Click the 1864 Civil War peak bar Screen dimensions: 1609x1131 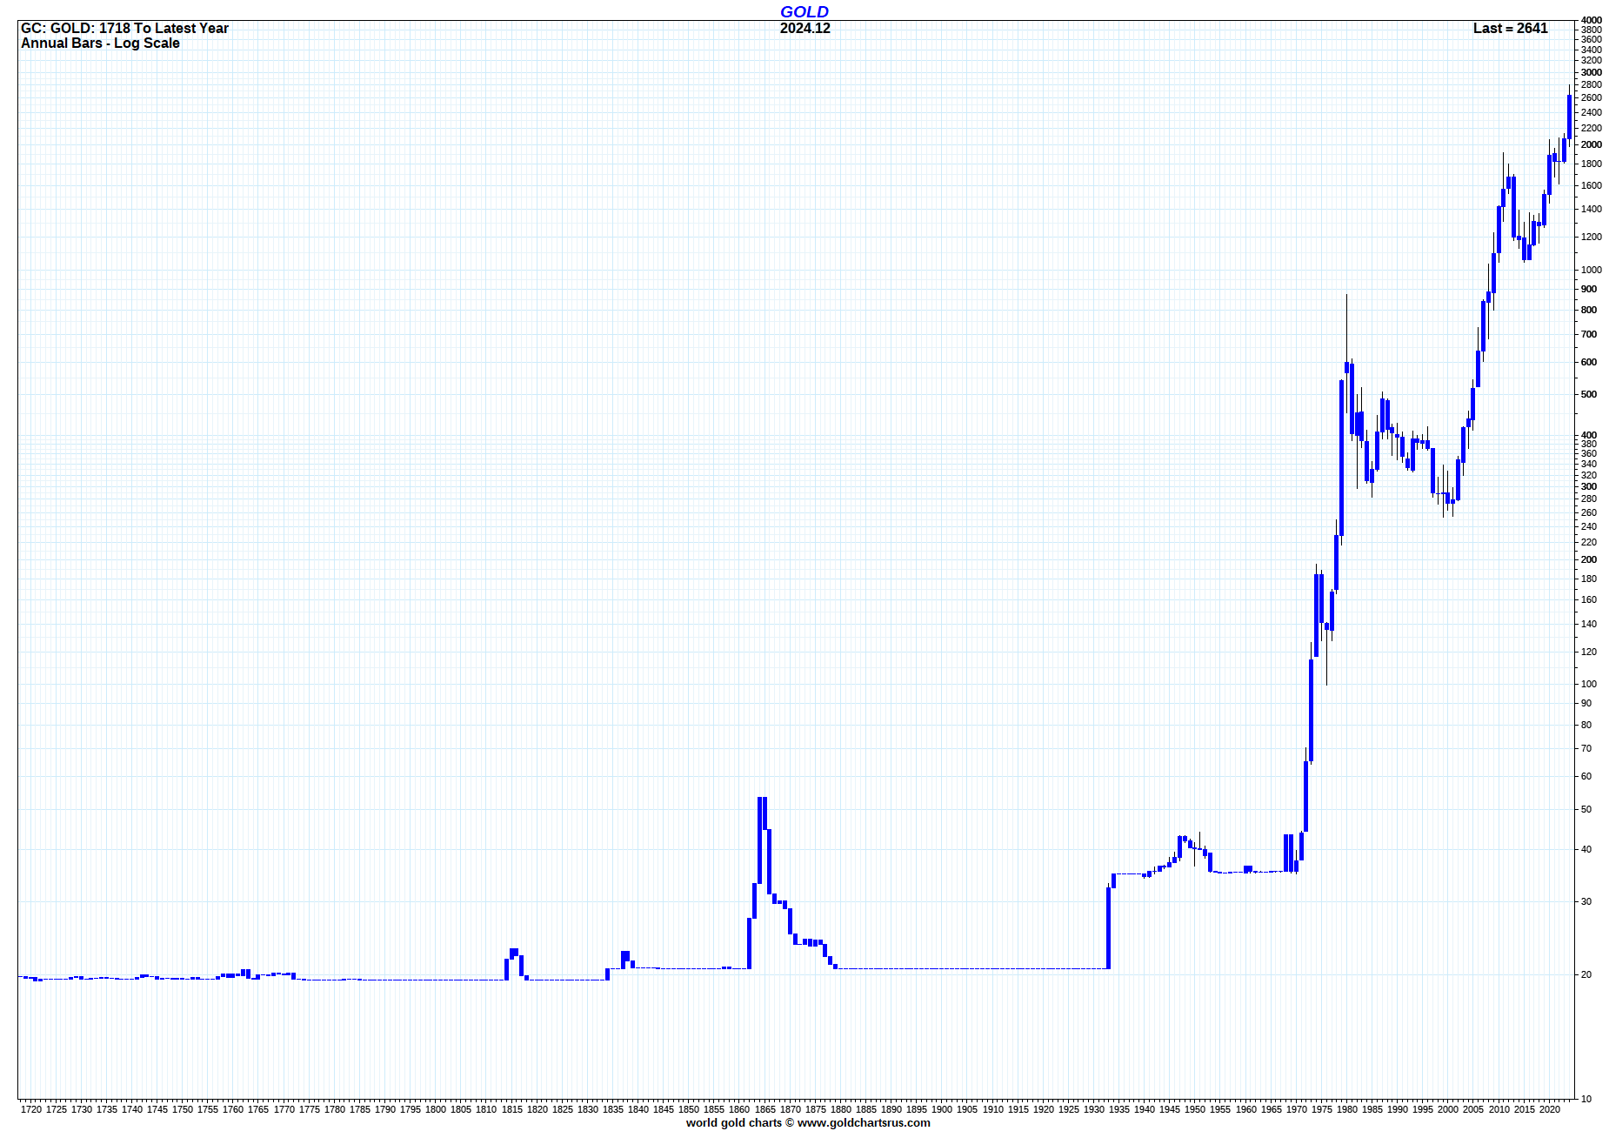click(760, 840)
